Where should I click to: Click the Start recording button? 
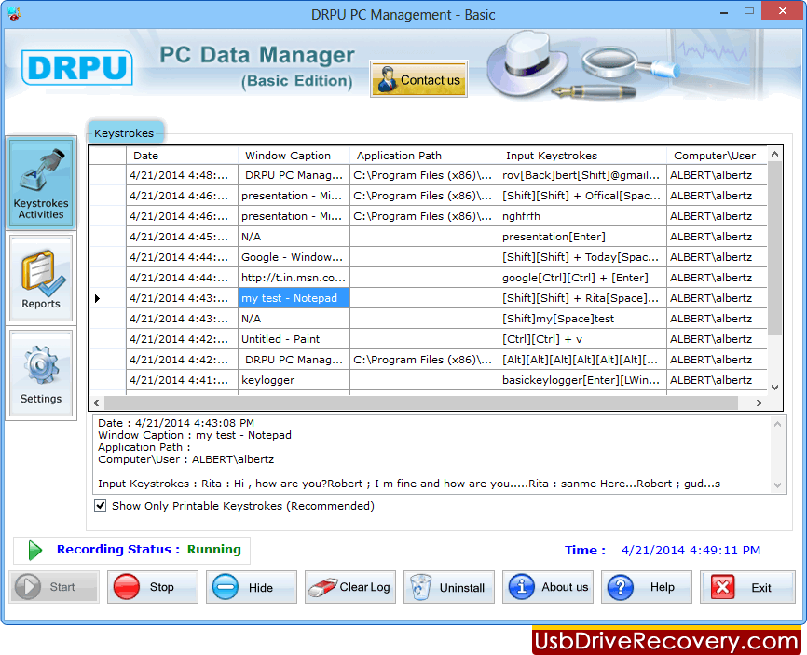tap(53, 587)
